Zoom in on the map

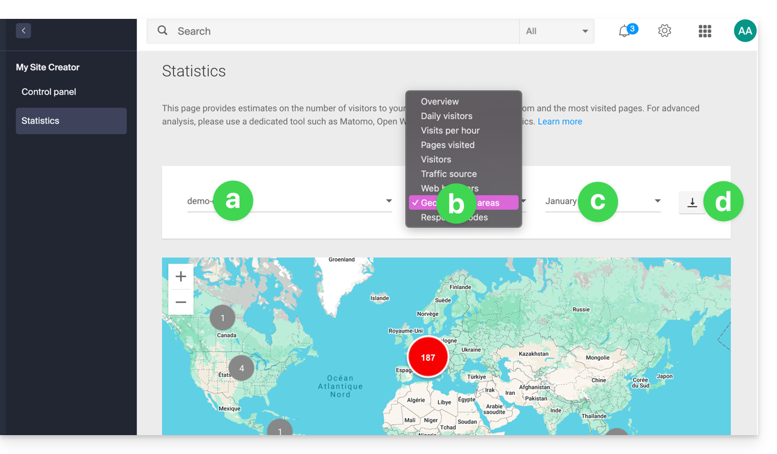(x=181, y=276)
